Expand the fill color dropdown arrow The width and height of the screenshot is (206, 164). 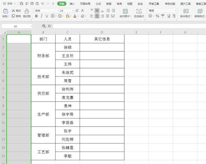71,16
